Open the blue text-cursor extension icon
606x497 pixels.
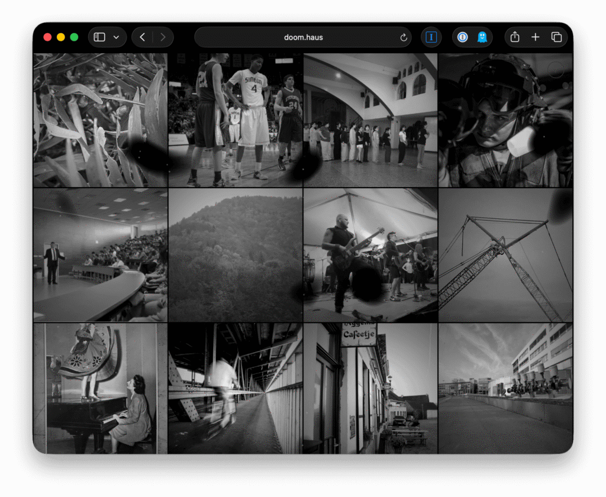point(431,37)
